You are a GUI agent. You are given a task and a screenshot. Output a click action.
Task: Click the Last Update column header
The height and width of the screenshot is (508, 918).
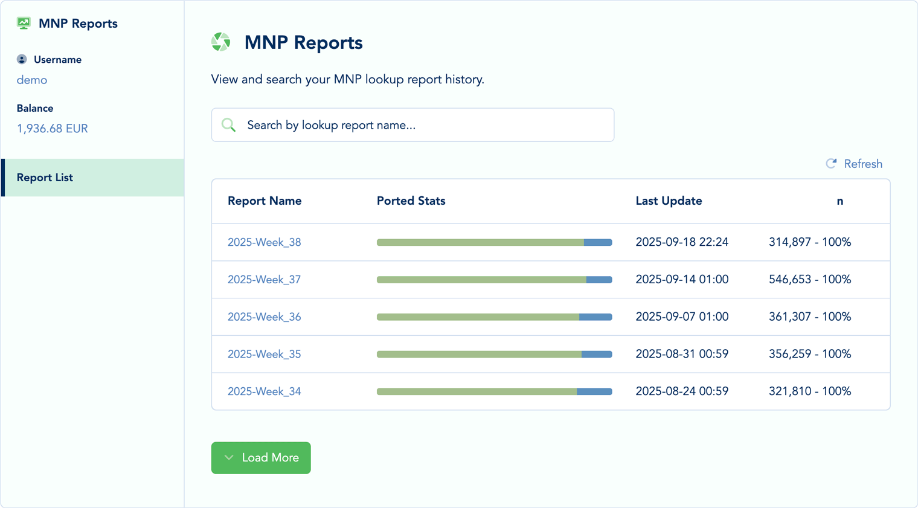[669, 201]
